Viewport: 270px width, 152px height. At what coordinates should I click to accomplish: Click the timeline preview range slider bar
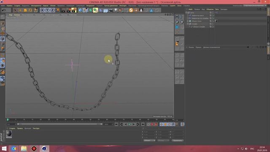(x=59, y=124)
